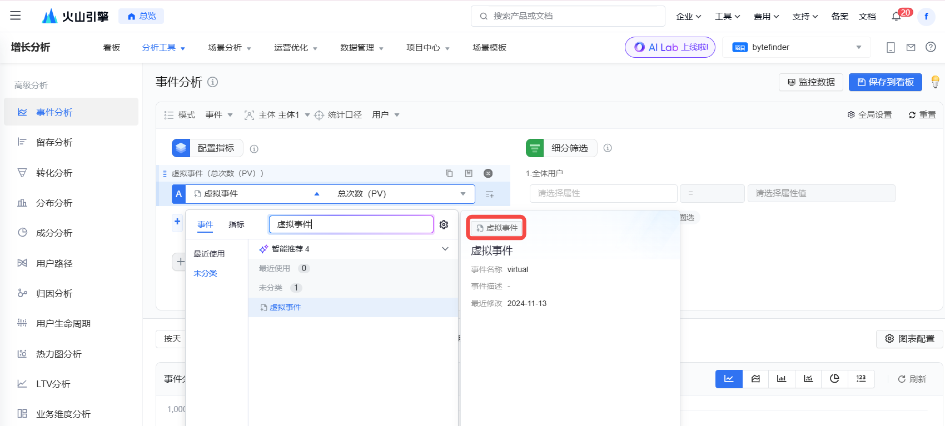Open 分布分析 in sidebar
This screenshot has height=426, width=945.
54,203
